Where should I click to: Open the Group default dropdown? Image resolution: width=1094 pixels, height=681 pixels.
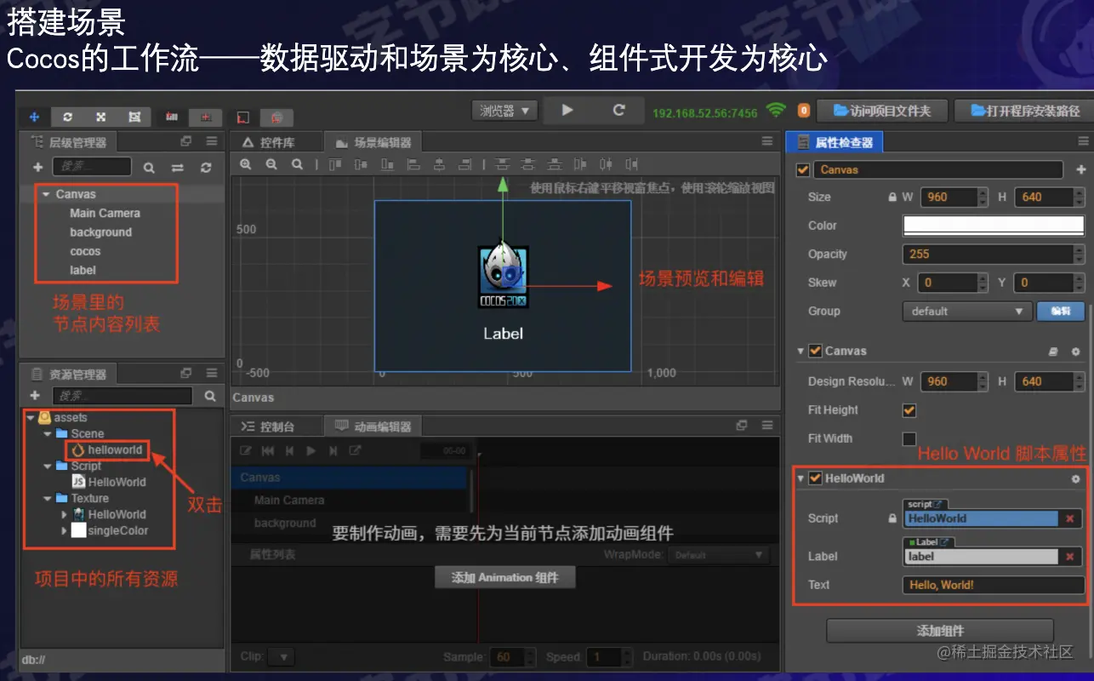tap(966, 312)
